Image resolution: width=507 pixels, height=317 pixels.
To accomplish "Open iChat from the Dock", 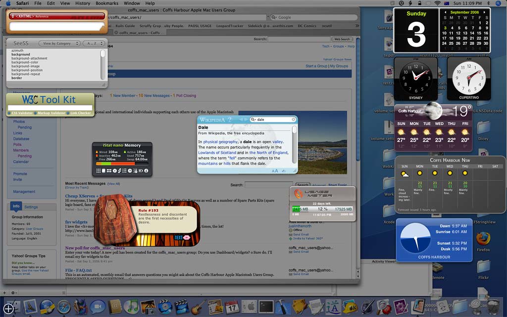I will click(x=98, y=307).
